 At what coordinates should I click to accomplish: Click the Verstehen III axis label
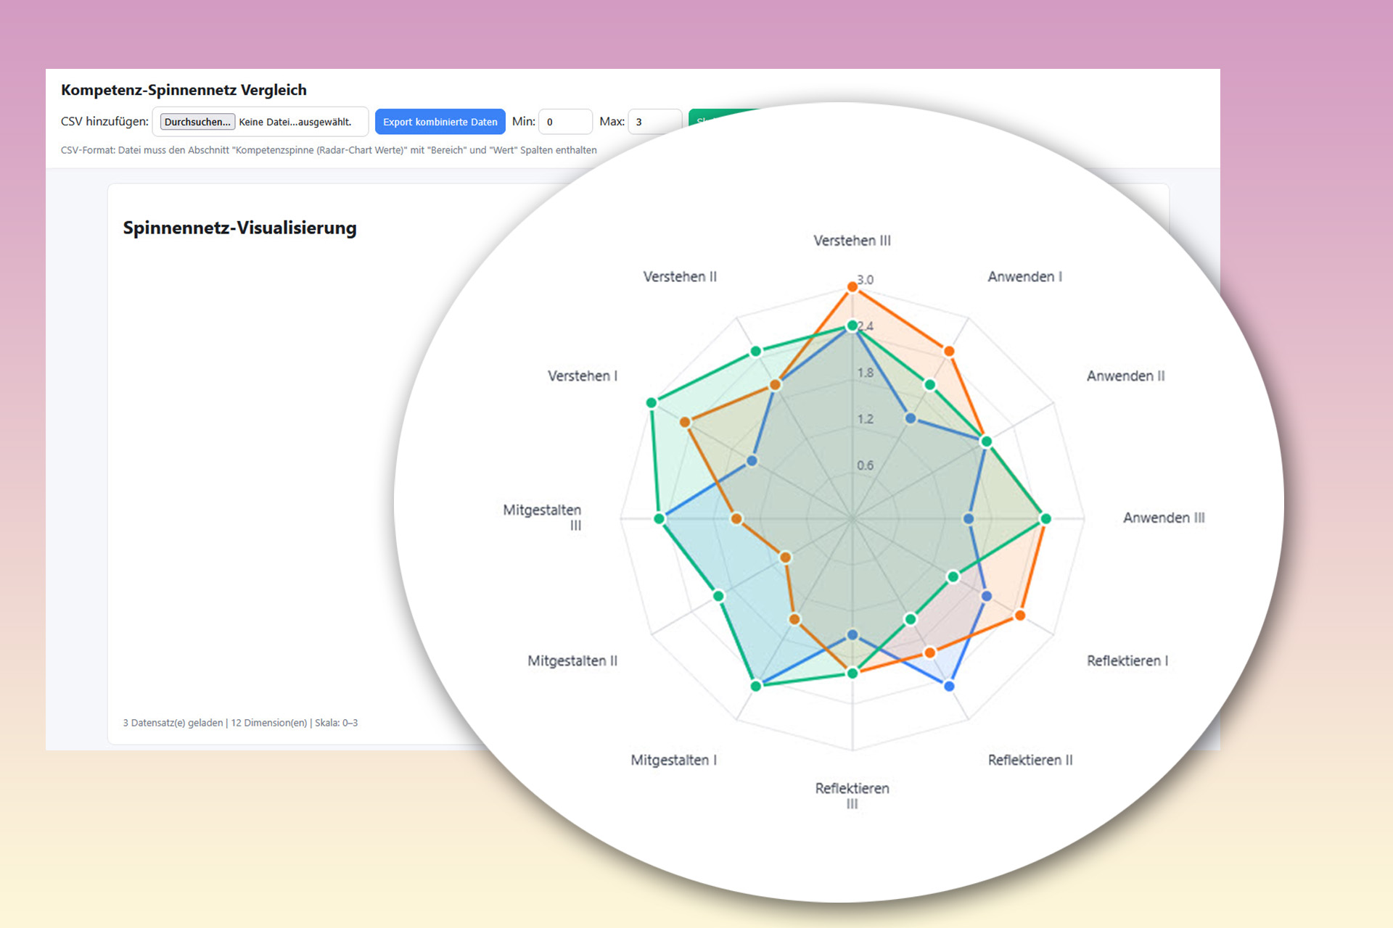click(x=852, y=241)
